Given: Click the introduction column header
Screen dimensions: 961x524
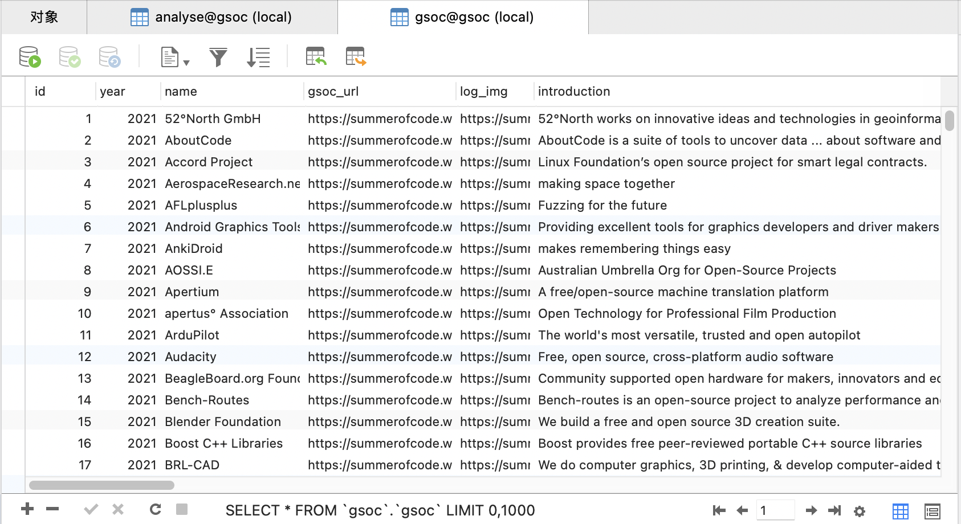Looking at the screenshot, I should point(738,92).
